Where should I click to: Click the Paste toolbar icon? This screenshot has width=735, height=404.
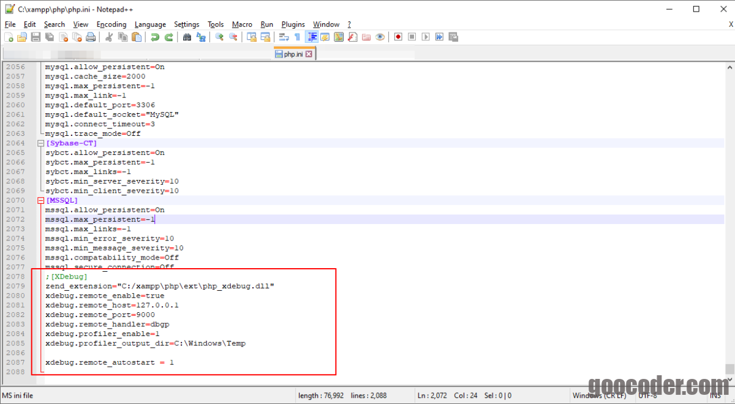[136, 37]
